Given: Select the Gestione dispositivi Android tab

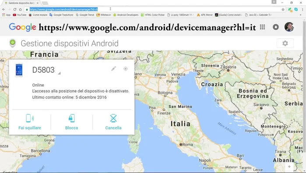Looking at the screenshot, I should (x=21, y=3).
